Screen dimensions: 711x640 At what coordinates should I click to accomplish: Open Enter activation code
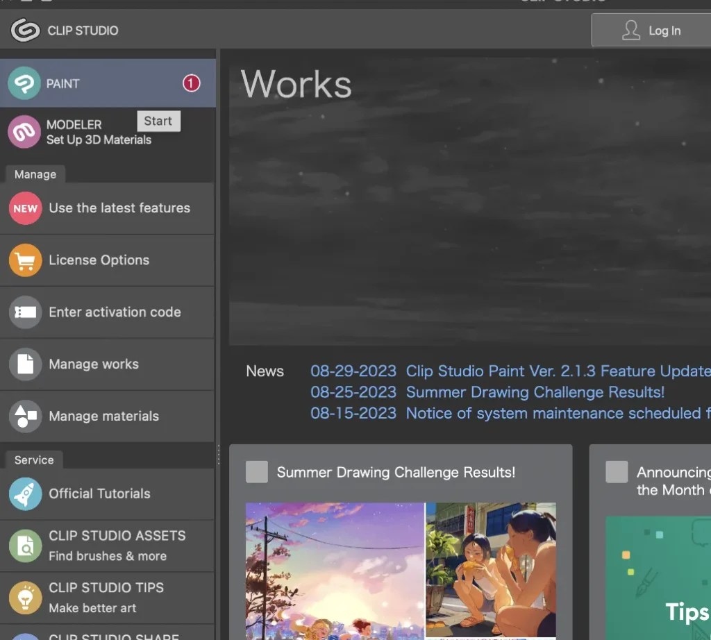point(107,312)
